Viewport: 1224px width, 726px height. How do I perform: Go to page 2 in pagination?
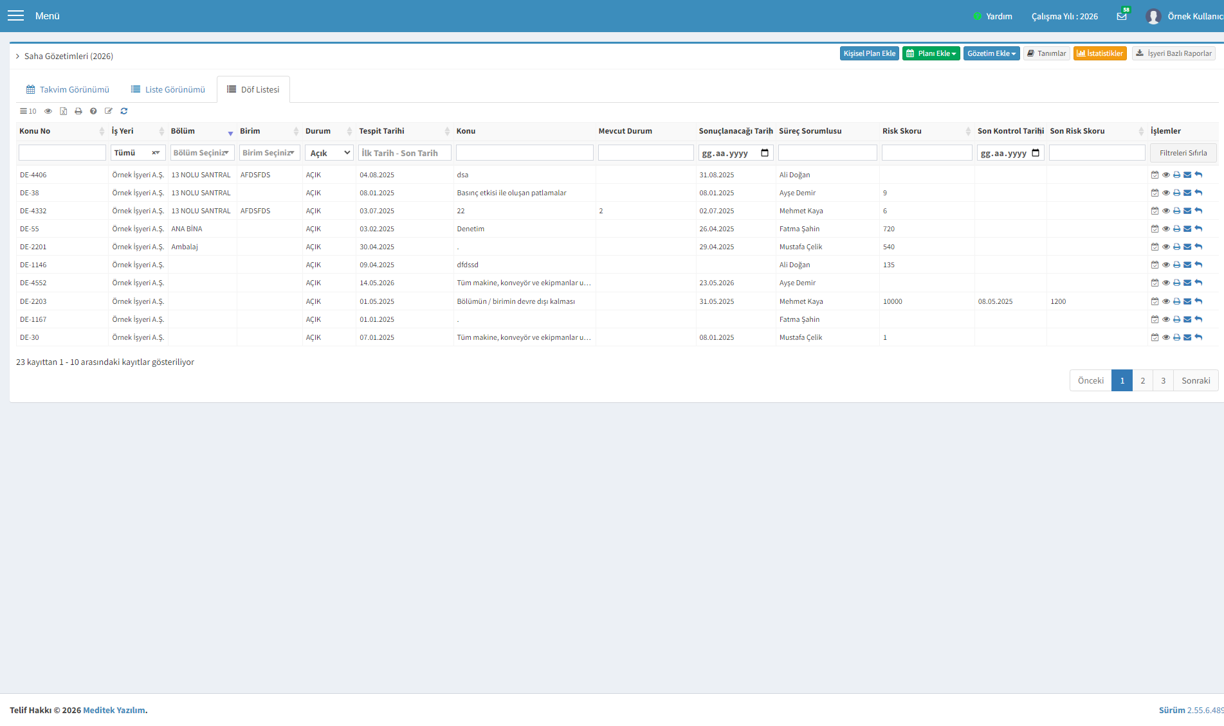(x=1142, y=380)
